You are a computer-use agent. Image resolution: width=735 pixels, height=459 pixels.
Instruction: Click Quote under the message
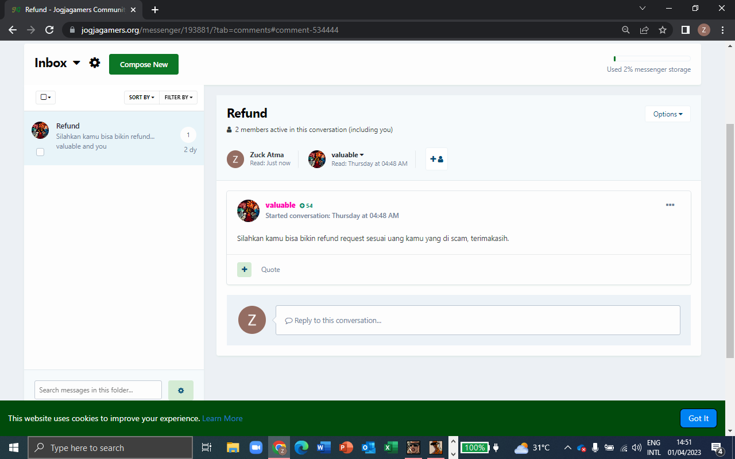pos(270,270)
